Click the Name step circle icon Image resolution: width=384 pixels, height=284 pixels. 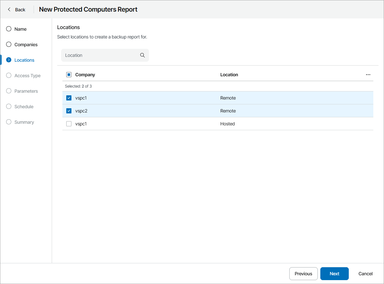pyautogui.click(x=9, y=29)
